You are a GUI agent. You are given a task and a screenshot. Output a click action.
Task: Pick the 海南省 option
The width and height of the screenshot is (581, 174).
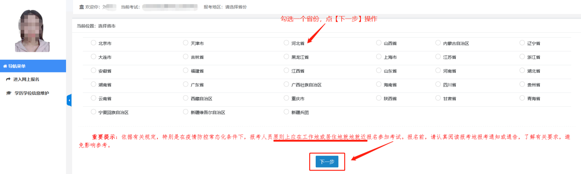(x=379, y=84)
